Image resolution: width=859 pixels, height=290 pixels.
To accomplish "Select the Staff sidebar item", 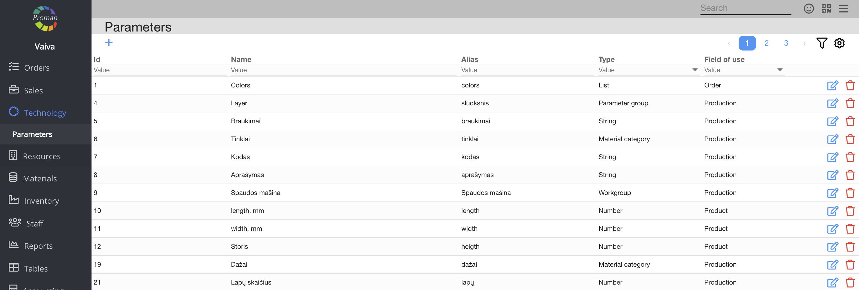I will [x=35, y=223].
